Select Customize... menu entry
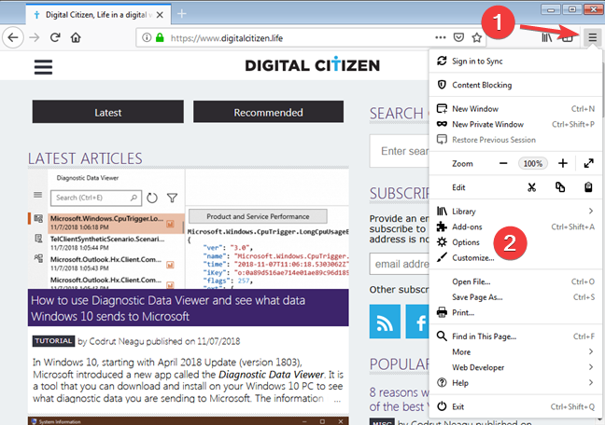Screen dimensions: 605x425 (x=515, y=257)
